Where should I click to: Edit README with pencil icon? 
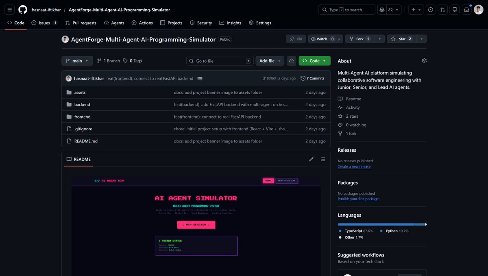point(312,159)
